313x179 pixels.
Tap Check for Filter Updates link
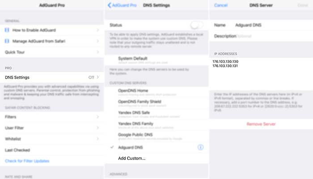27,161
